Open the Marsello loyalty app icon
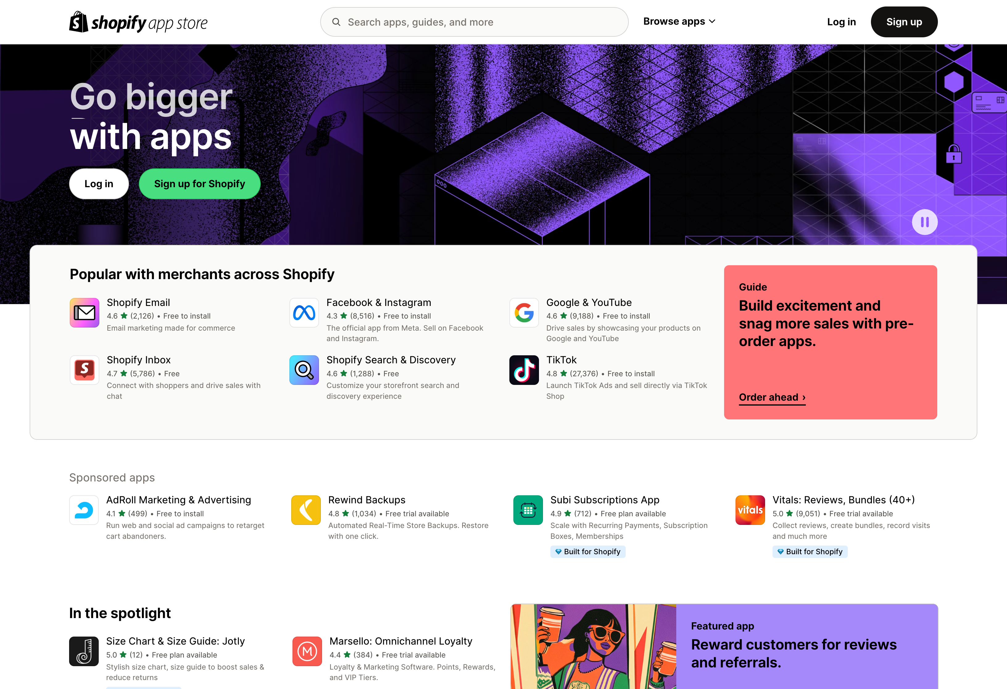 click(307, 651)
